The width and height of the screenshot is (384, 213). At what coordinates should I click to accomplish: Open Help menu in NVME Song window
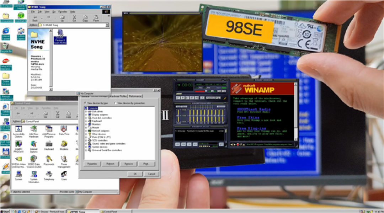click(x=73, y=11)
